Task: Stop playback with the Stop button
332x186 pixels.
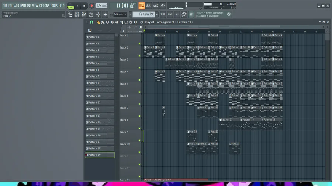Action: click(x=84, y=6)
